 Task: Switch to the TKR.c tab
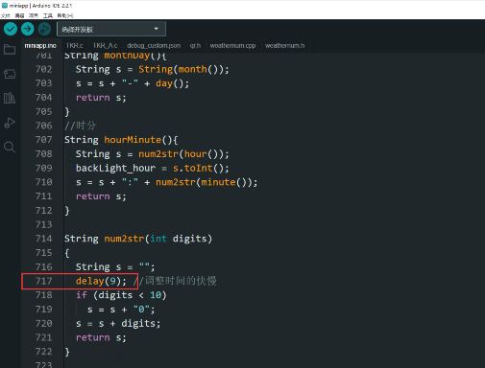pyautogui.click(x=75, y=46)
